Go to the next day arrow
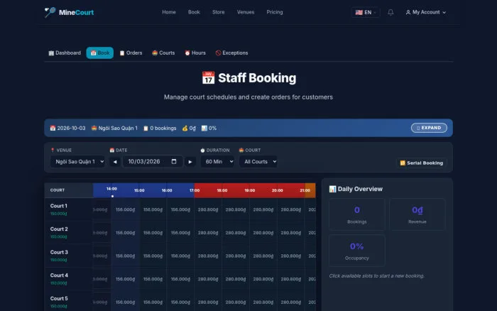The image size is (497, 311). (190, 162)
